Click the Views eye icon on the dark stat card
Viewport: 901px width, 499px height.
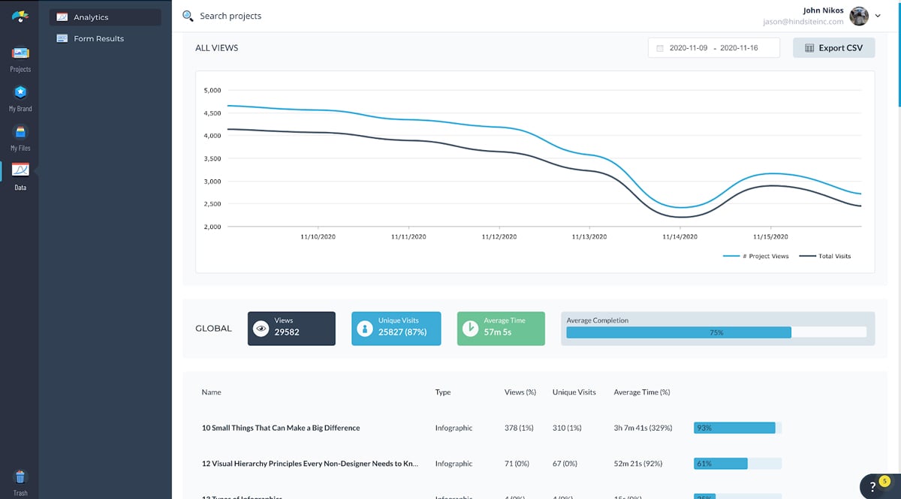tap(261, 328)
